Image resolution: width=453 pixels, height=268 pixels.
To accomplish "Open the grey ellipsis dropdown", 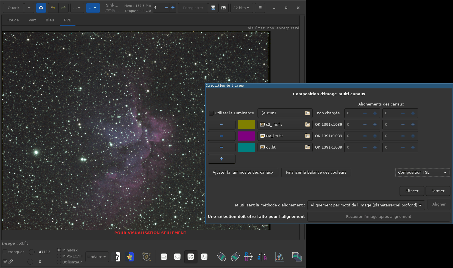I will [x=77, y=8].
